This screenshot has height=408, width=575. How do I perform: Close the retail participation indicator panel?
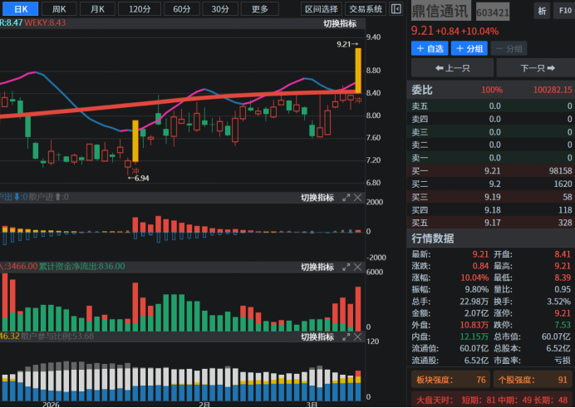coord(358,337)
